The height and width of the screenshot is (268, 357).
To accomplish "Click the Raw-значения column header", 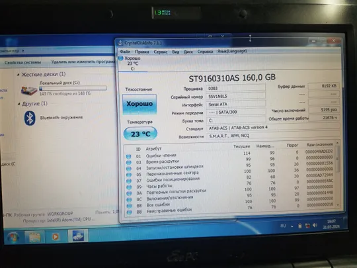I will tap(320, 144).
